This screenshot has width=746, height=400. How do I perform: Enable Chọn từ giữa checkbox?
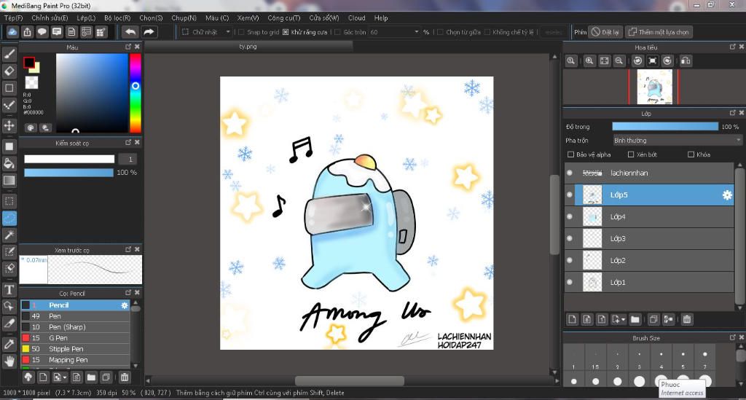[x=440, y=32]
